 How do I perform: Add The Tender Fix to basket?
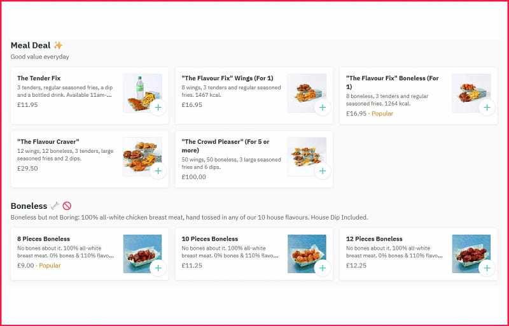(x=158, y=108)
